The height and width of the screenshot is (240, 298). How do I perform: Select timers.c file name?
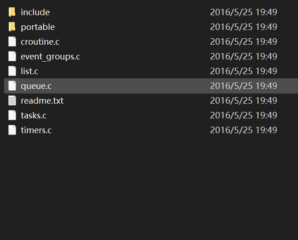[36, 130]
